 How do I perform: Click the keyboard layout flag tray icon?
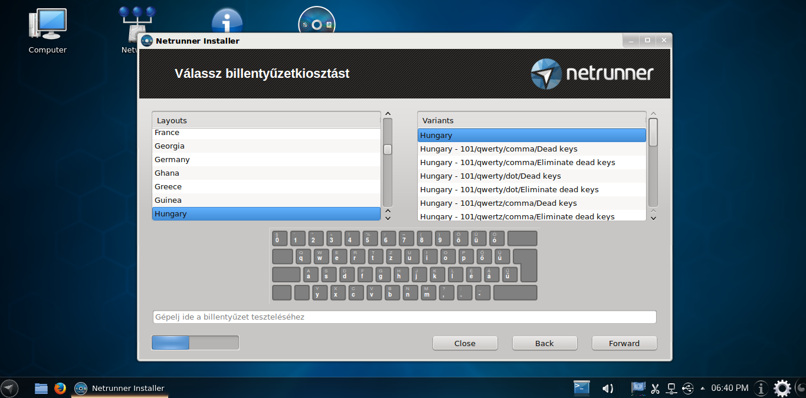pyautogui.click(x=638, y=387)
